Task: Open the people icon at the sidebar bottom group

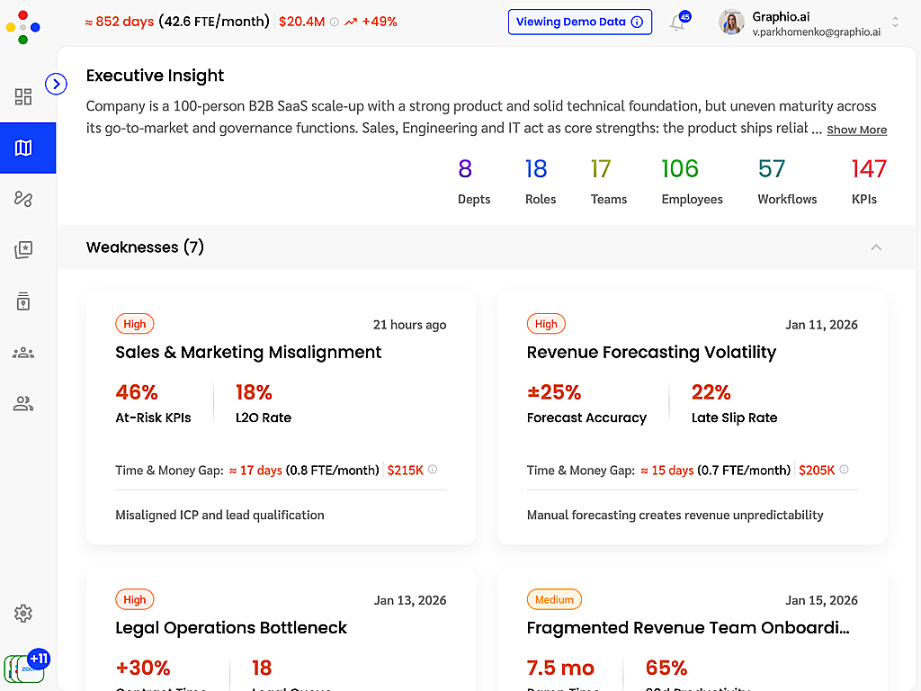Action: (x=22, y=403)
